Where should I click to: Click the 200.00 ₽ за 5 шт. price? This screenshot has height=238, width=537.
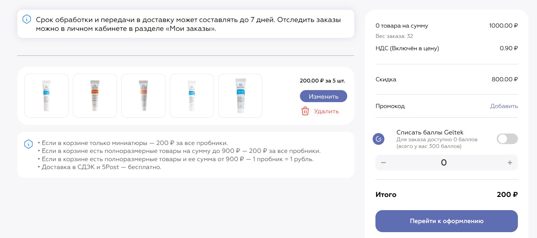point(322,81)
